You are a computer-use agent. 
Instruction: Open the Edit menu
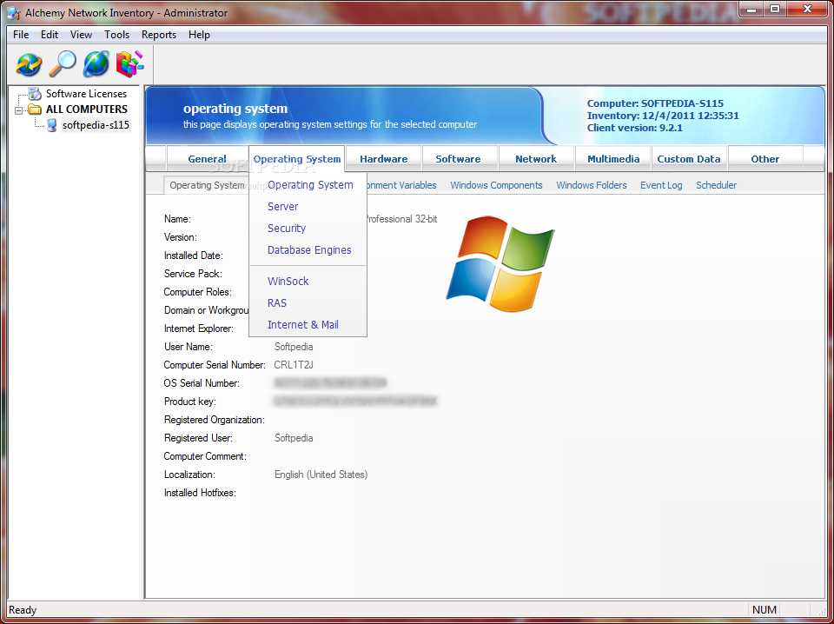[x=50, y=35]
